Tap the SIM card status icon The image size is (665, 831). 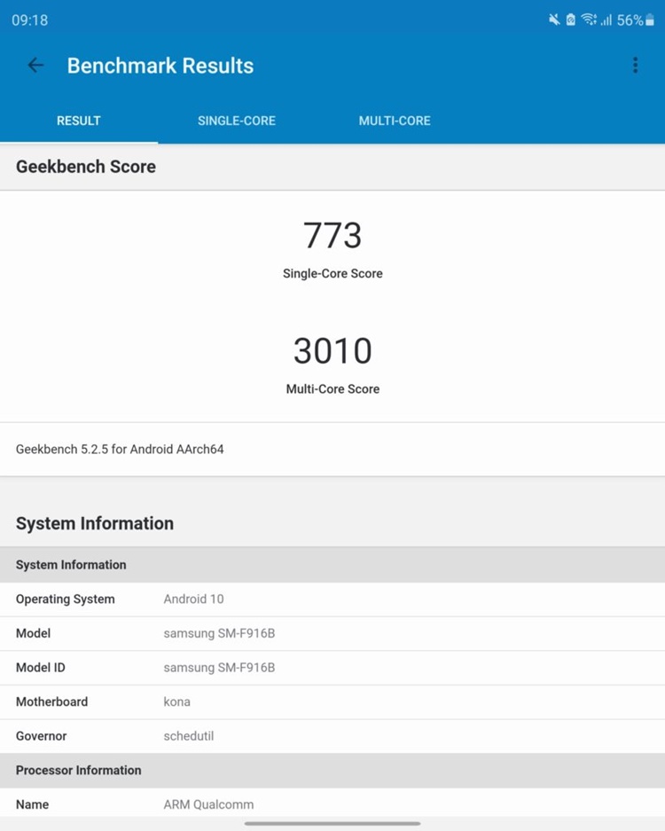[571, 20]
